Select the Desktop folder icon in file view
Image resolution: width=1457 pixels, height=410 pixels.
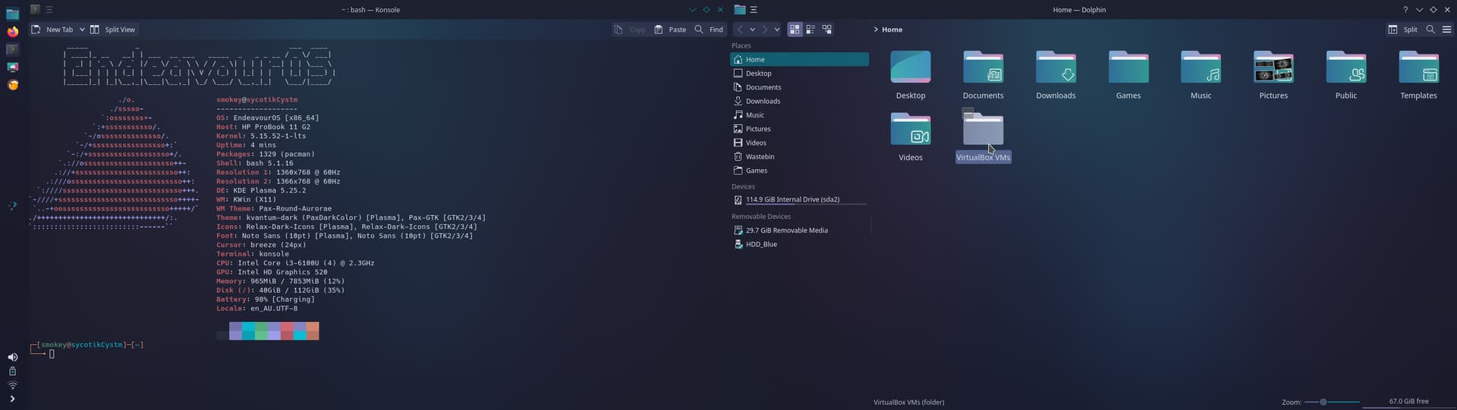pyautogui.click(x=911, y=67)
